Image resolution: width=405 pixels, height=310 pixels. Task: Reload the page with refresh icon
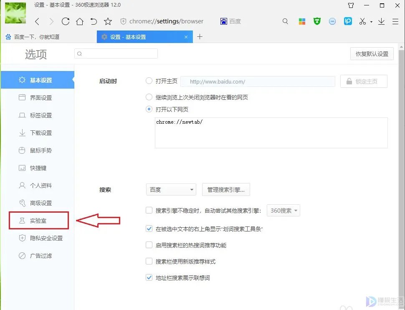(66, 21)
